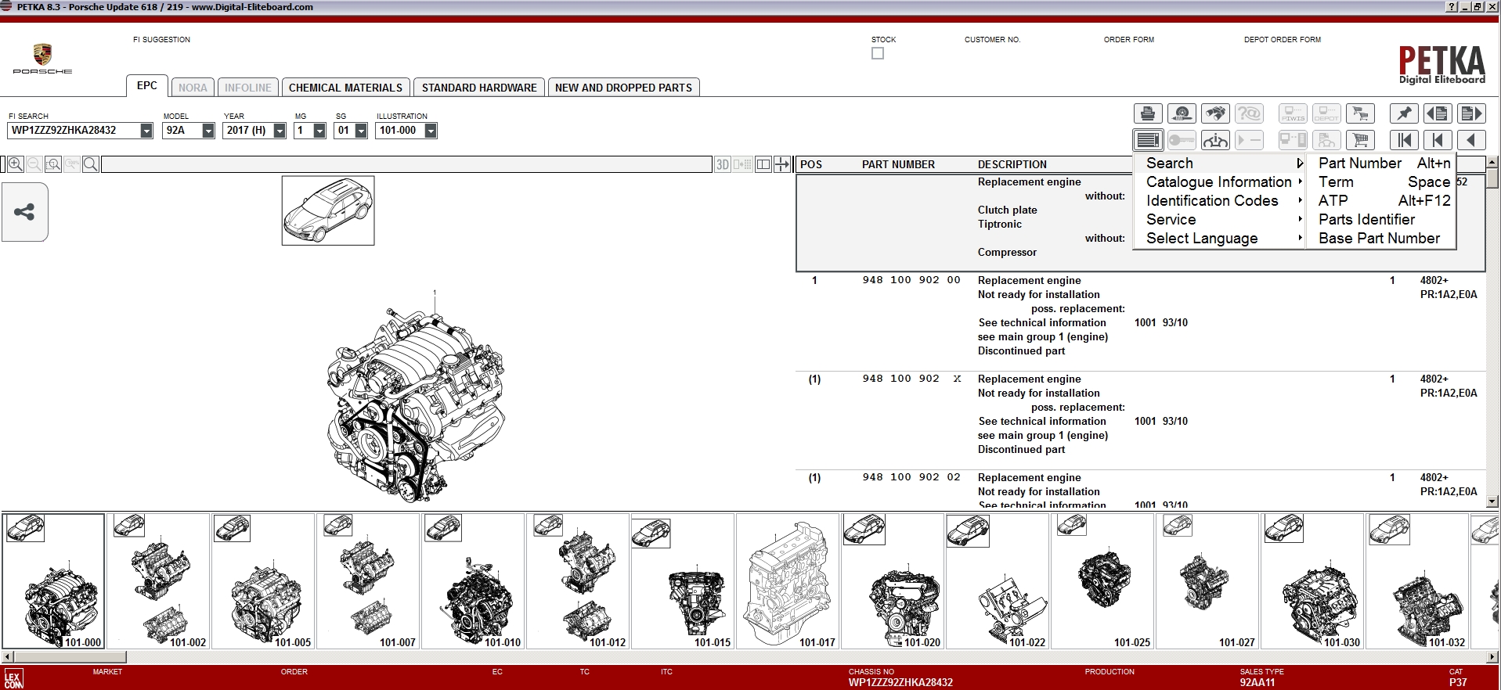Viewport: 1501px width, 690px height.
Task: Click the printer icon in toolbar
Action: point(1148,113)
